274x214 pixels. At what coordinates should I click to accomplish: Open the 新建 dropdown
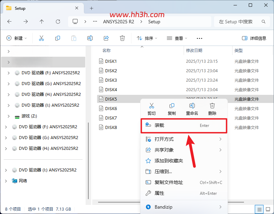pyautogui.click(x=17, y=38)
